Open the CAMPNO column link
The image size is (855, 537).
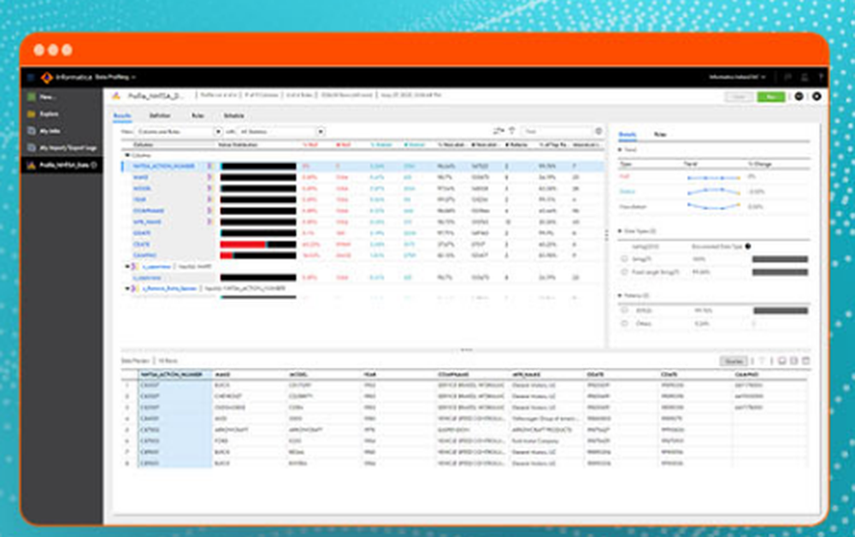(144, 255)
